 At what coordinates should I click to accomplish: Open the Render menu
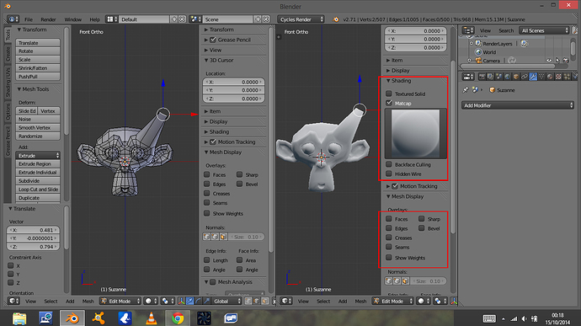click(x=48, y=19)
